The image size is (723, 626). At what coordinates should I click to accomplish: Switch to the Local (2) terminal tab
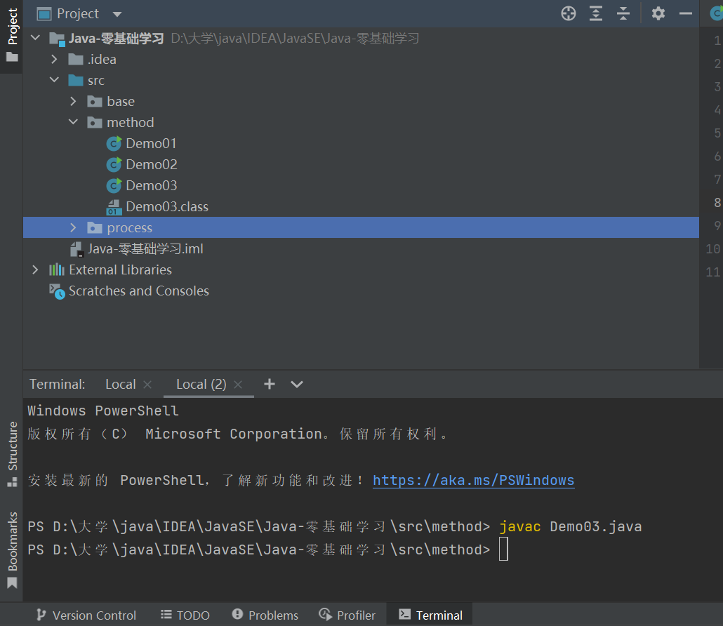pos(201,384)
